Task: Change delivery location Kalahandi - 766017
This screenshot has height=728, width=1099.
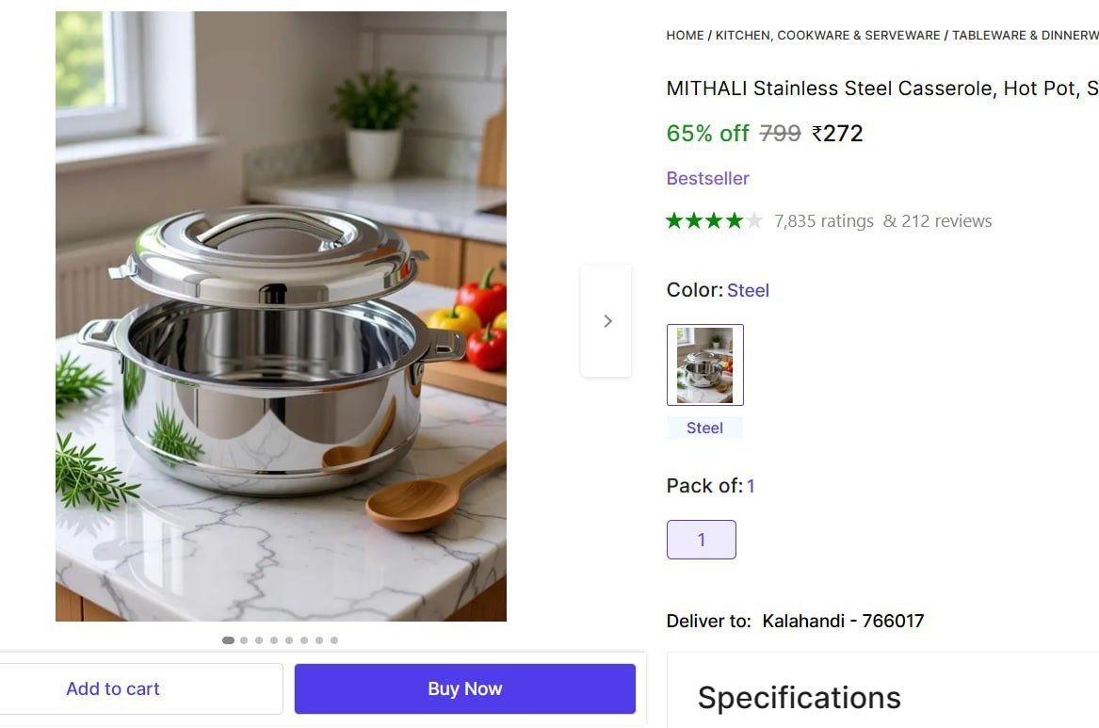Action: click(x=843, y=621)
